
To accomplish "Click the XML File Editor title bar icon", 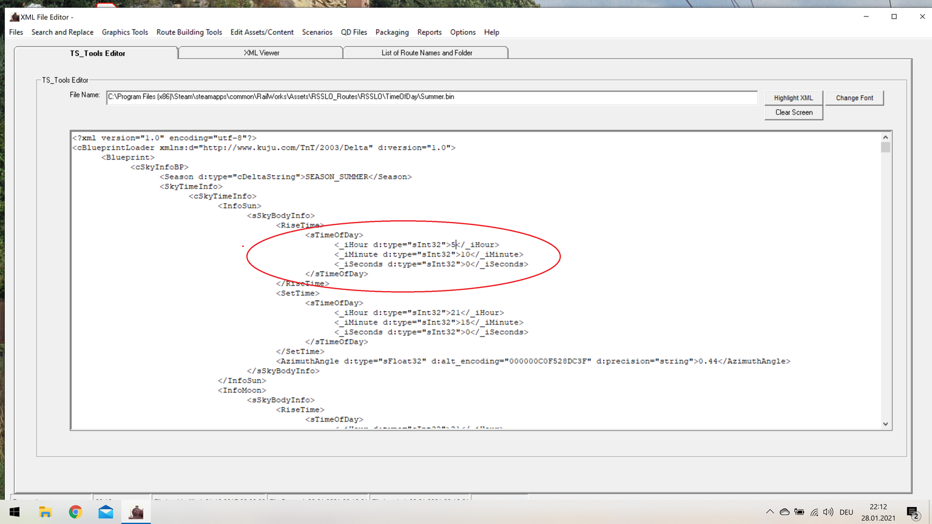I will 15,17.
